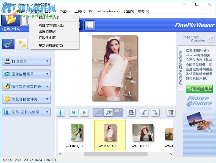
Task: Expand the 操作文件和文件夹 dropdown arrow
Action: click(x=47, y=87)
